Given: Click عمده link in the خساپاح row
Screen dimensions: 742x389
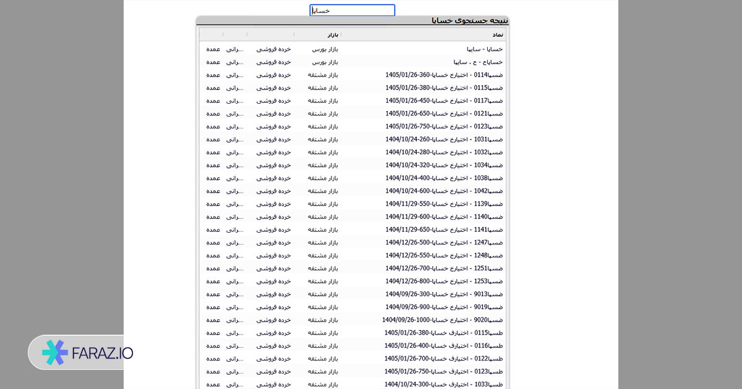Looking at the screenshot, I should [x=213, y=62].
